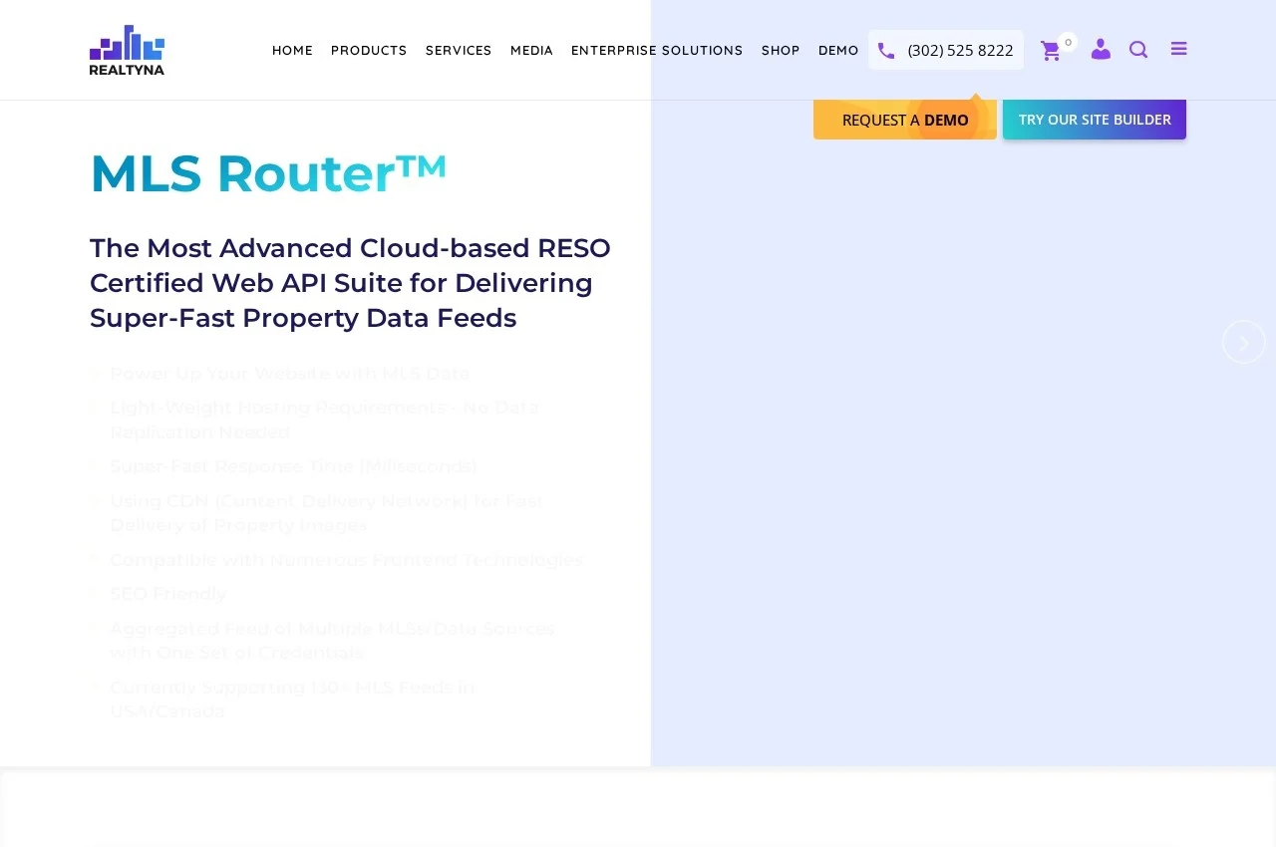Open the hamburger menu icon
1276x847 pixels.
(1179, 49)
